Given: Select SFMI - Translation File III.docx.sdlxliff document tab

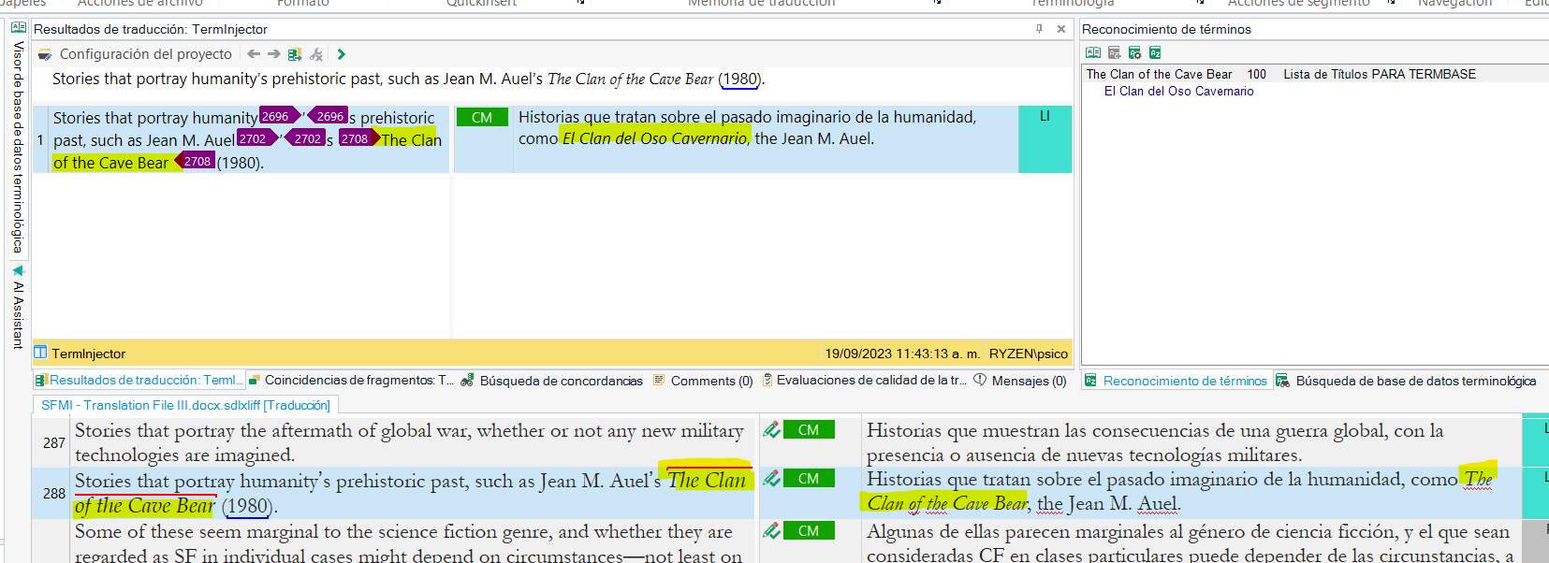Looking at the screenshot, I should [185, 405].
